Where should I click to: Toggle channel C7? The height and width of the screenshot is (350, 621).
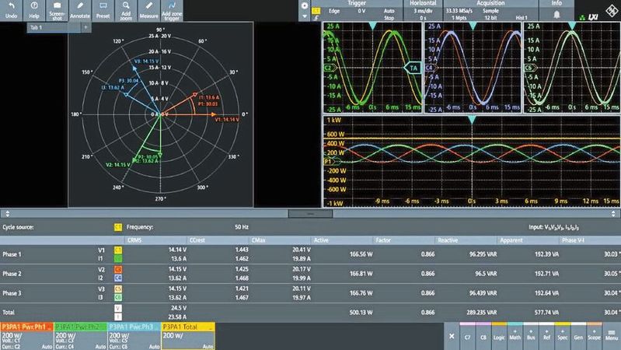pos(467,336)
